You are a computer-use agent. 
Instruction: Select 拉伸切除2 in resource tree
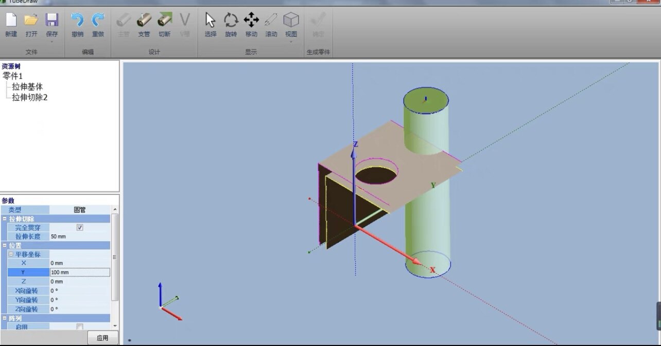click(30, 97)
